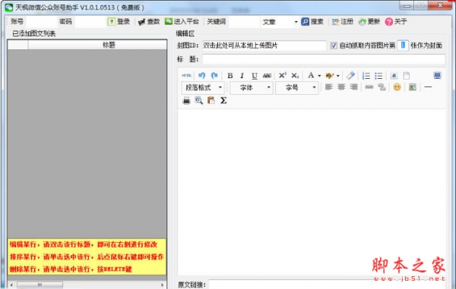The image size is (456, 289).
Task: Click the 登录 login button
Action: 119,21
